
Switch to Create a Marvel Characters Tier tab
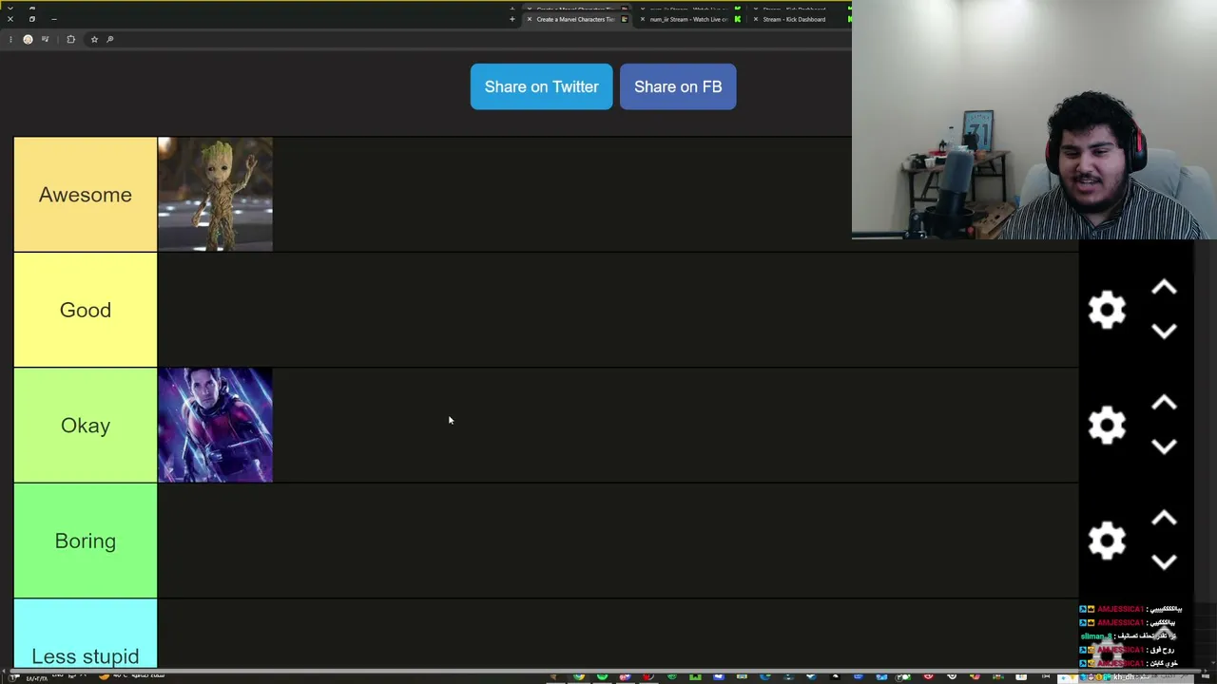(x=575, y=19)
